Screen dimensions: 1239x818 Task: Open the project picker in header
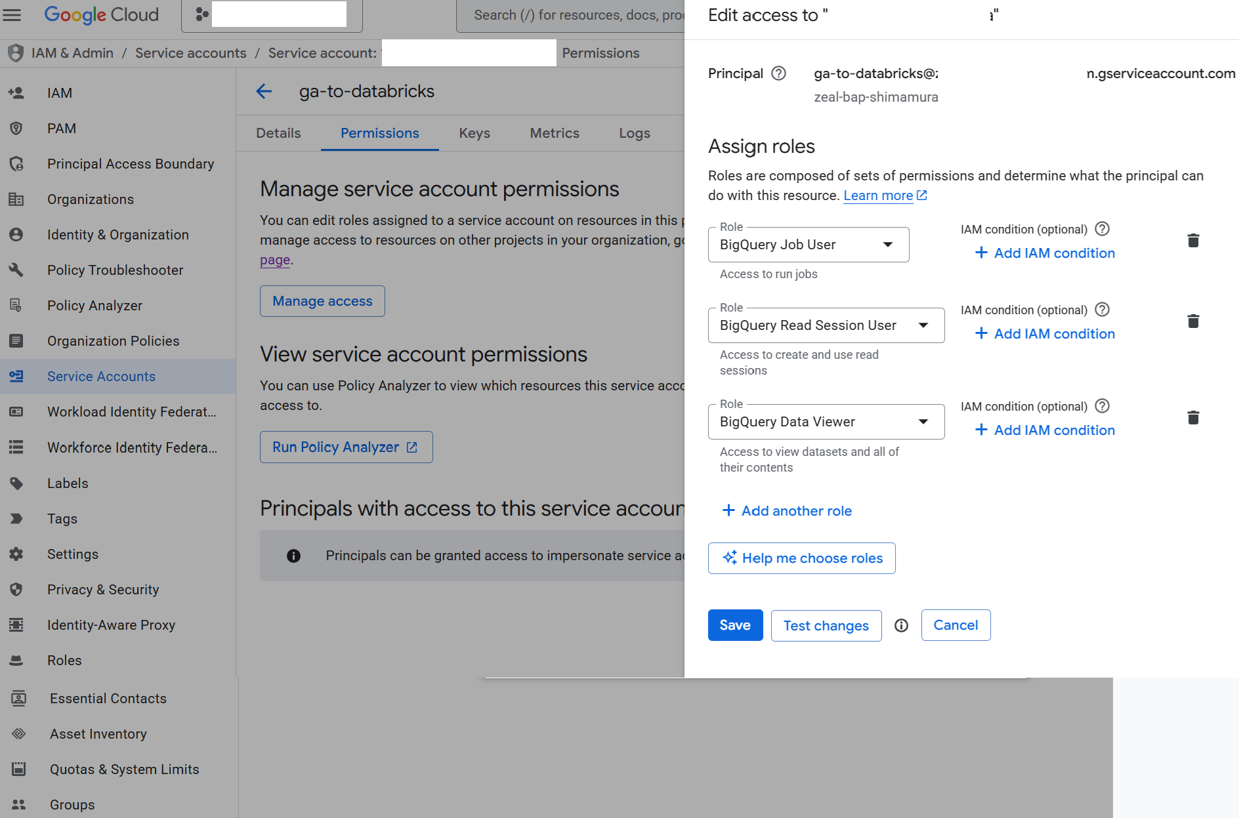[x=272, y=14]
